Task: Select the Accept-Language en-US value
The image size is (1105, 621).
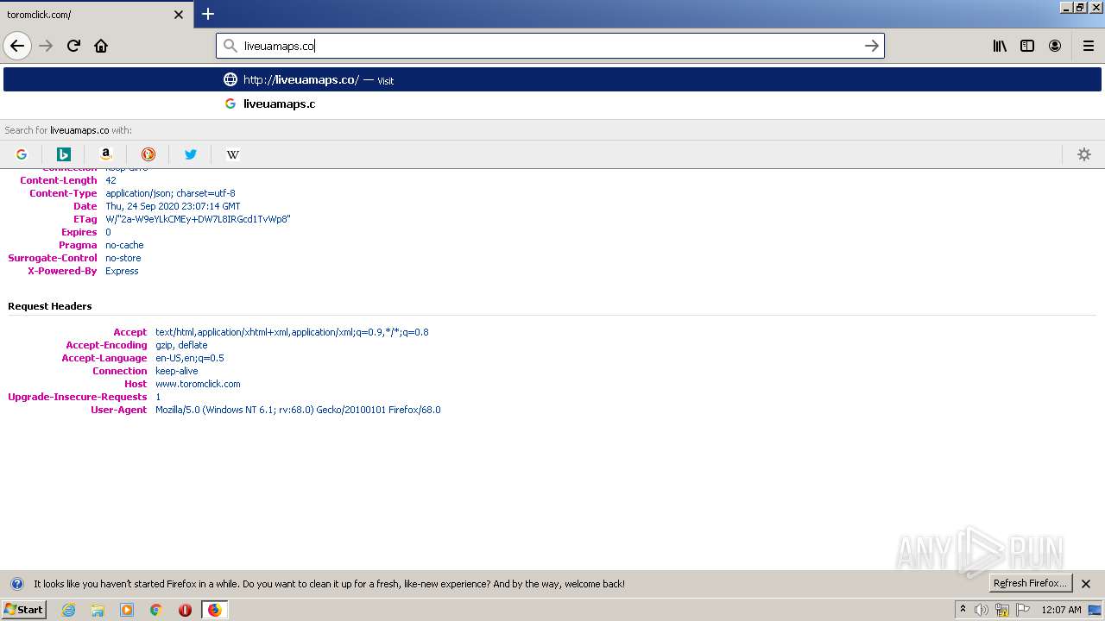Action: tap(190, 358)
